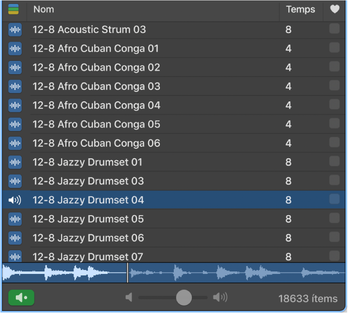Click the favorites heart icon in column header
This screenshot has height=313, width=348.
click(x=335, y=9)
